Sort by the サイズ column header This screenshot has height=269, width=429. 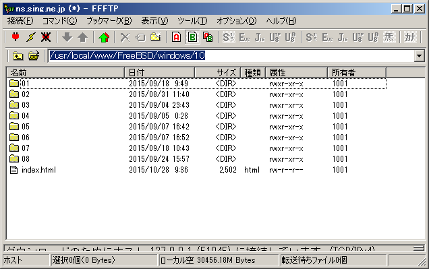point(217,73)
